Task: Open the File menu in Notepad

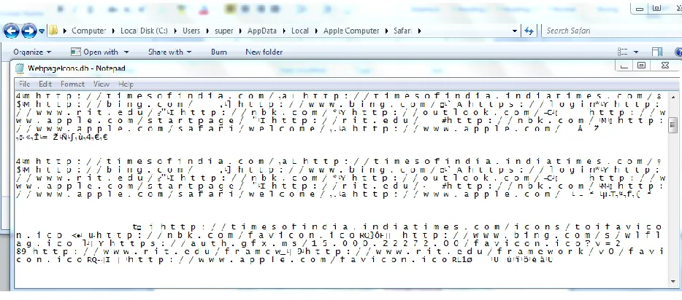Action: point(24,84)
